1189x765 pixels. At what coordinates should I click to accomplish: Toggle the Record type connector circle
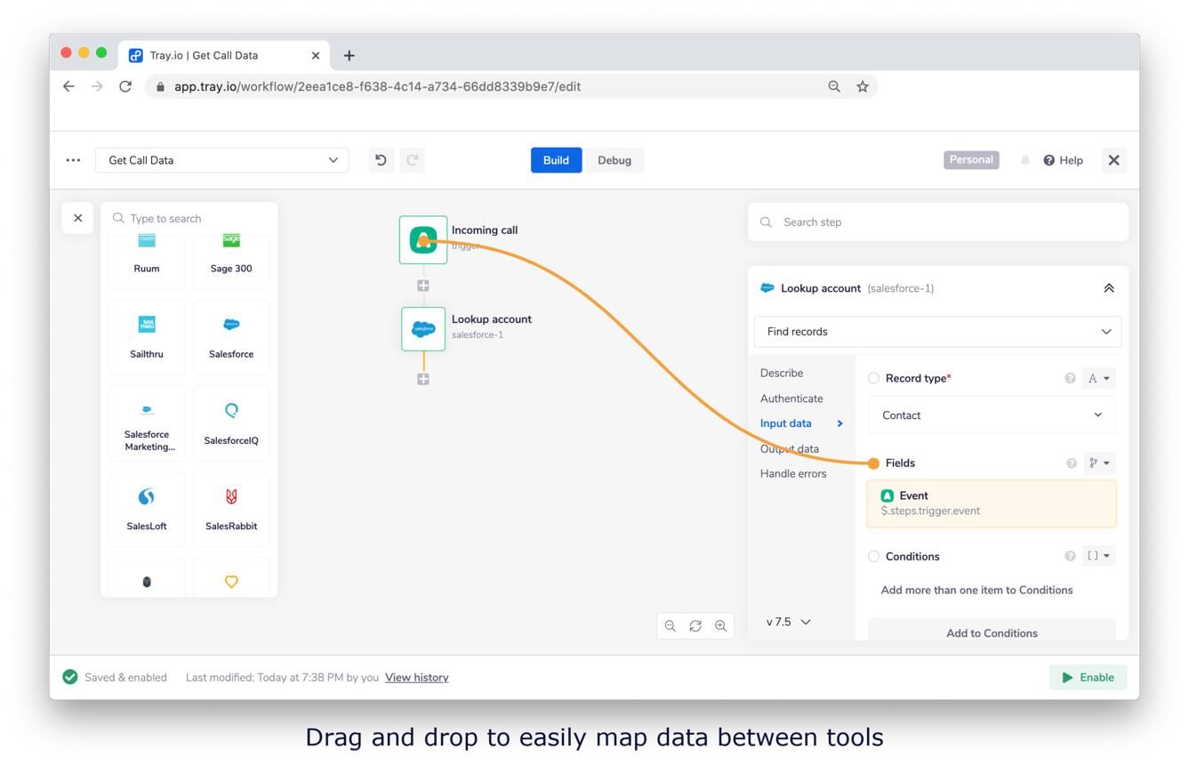point(873,378)
